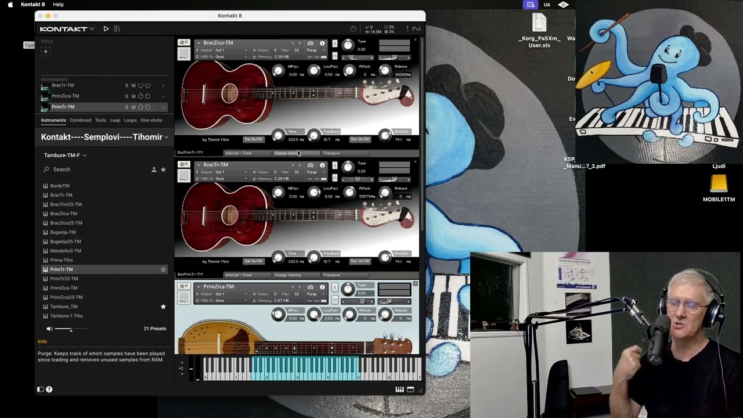Click the rack view icon at bottom right
This screenshot has height=418, width=743.
(410, 390)
